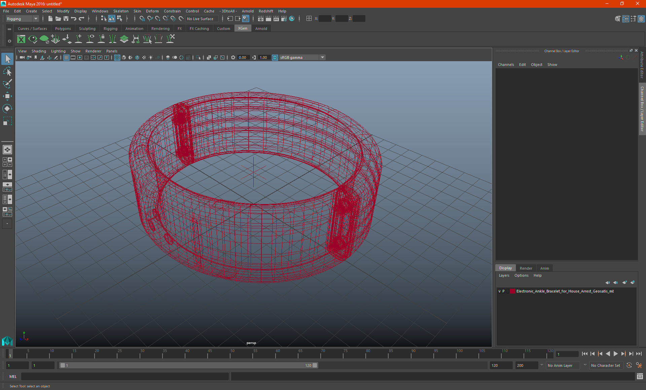
Task: Toggle layer display type empty box
Action: coord(507,291)
